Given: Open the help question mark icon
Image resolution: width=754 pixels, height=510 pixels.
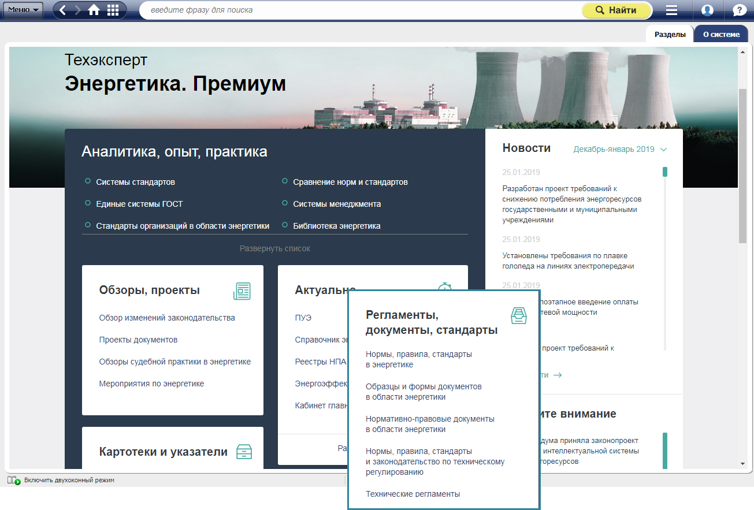Looking at the screenshot, I should coord(739,10).
